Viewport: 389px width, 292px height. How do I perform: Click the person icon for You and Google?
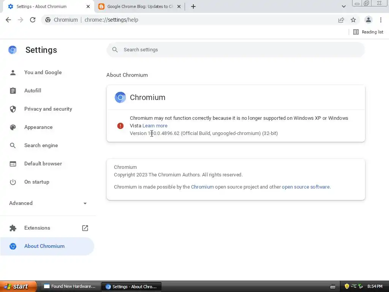pos(13,73)
